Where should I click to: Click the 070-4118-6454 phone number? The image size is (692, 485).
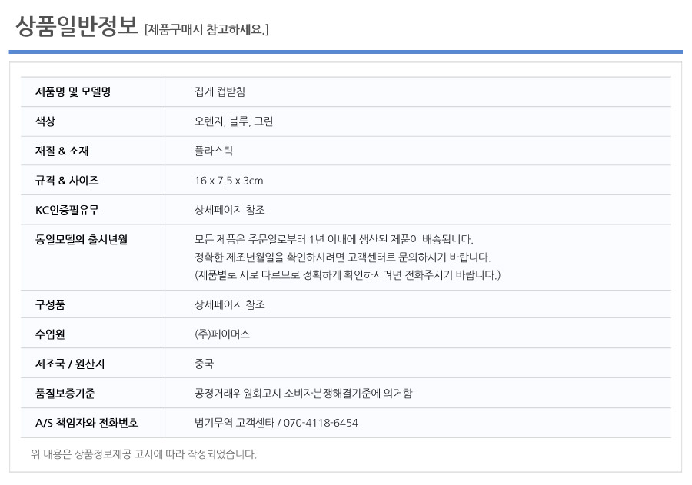(x=321, y=423)
